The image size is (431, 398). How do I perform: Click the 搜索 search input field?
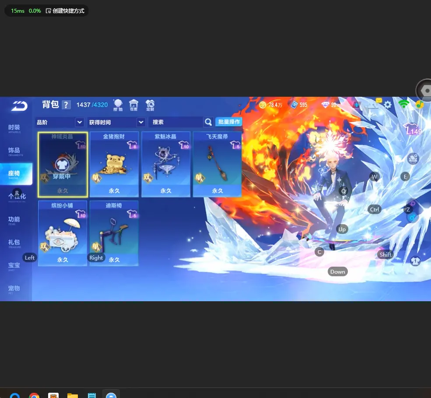click(176, 122)
